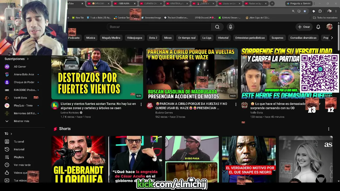Screen dimensions: 340x191
Task: Select the Mixes chip
Action: tap(168, 38)
